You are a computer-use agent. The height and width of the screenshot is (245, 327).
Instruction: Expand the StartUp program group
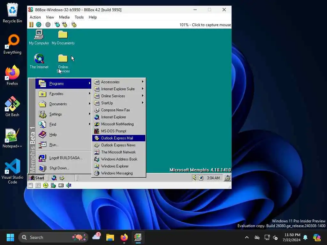pos(119,103)
